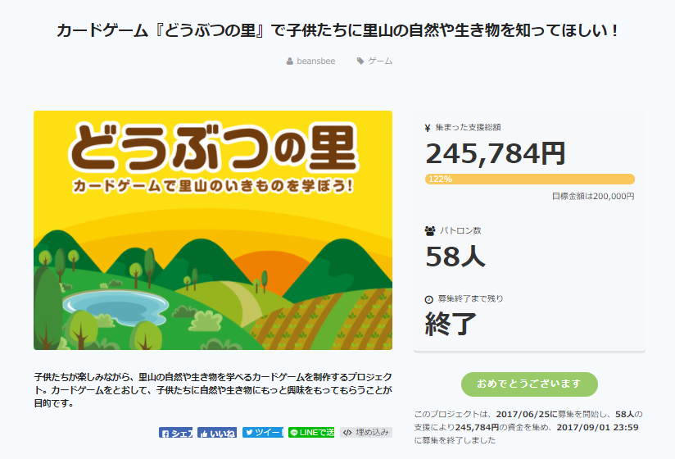This screenshot has height=459, width=675.
Task: Click the Twitter tweet (ツイート) button
Action: click(262, 433)
